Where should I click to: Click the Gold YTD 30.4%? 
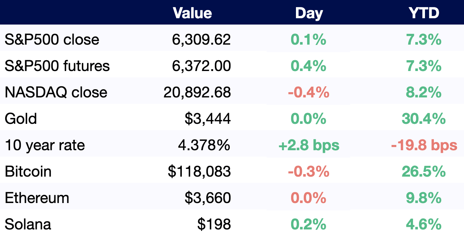[424, 119]
